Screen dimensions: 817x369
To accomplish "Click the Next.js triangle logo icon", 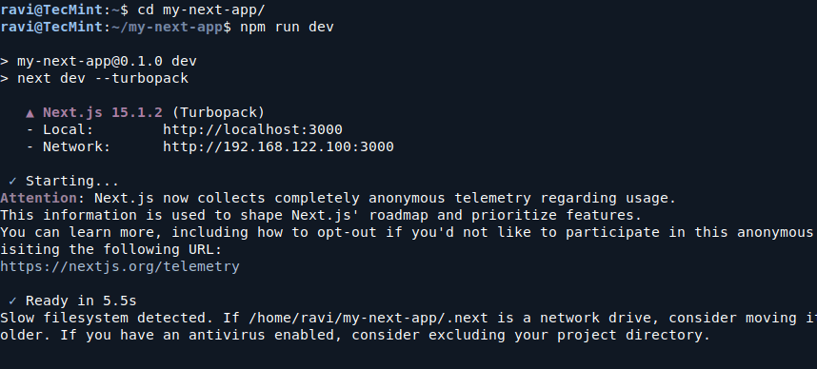I will click(30, 113).
